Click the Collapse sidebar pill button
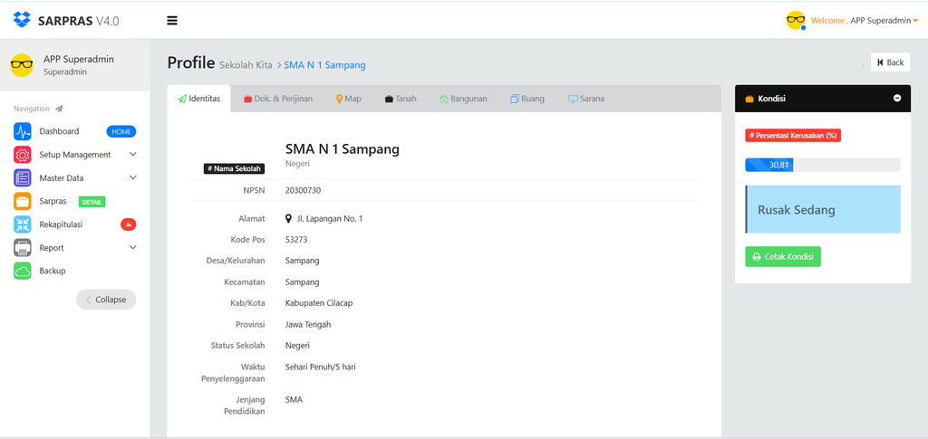This screenshot has height=439, width=928. click(x=106, y=300)
